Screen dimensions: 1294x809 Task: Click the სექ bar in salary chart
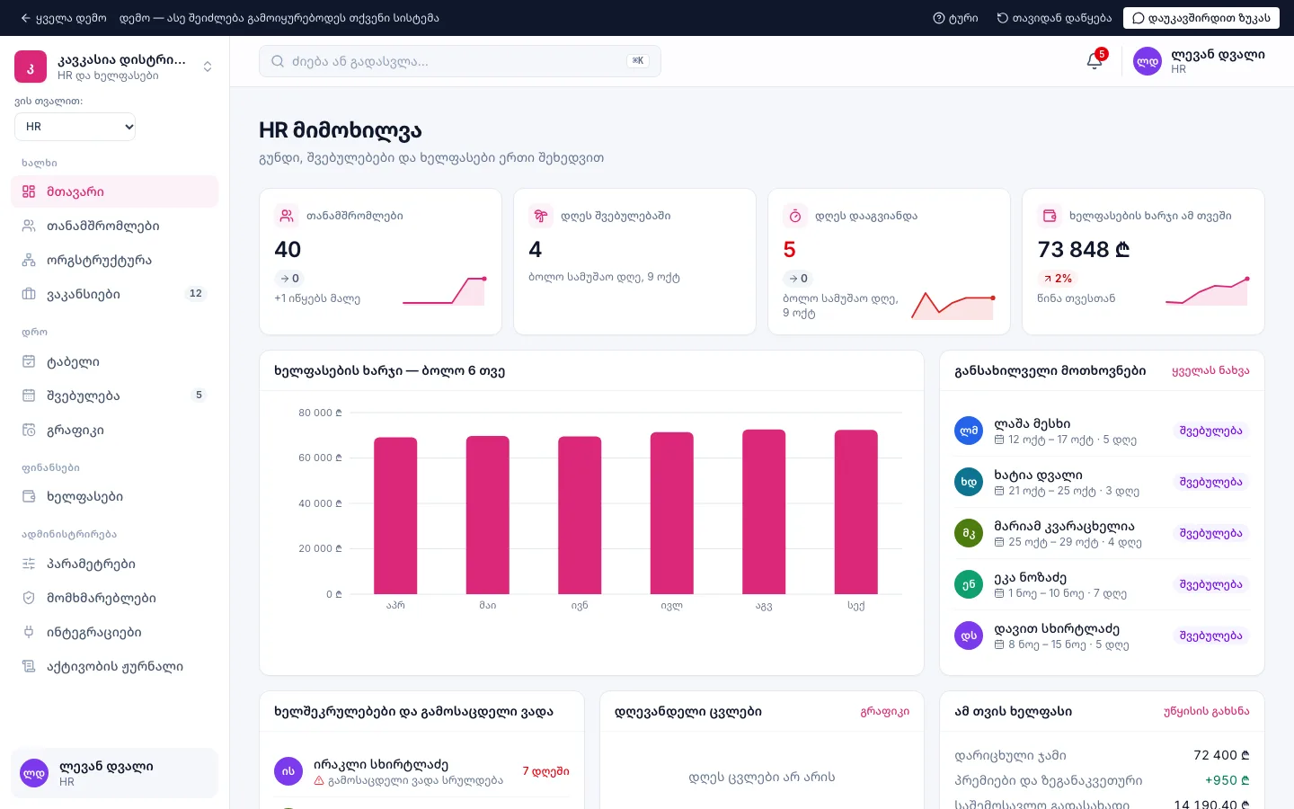click(x=856, y=511)
